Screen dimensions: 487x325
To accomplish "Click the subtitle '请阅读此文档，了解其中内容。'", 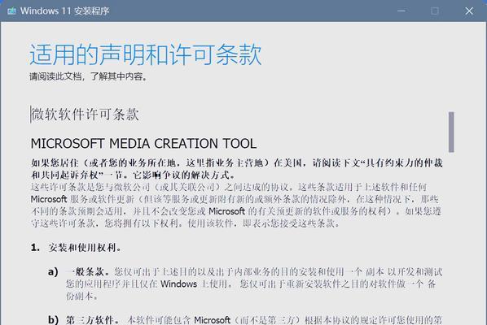I will pyautogui.click(x=88, y=76).
